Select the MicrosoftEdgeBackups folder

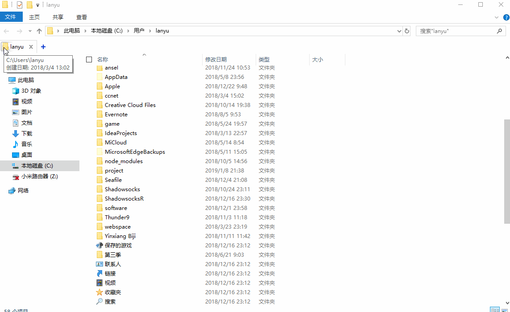coord(135,152)
